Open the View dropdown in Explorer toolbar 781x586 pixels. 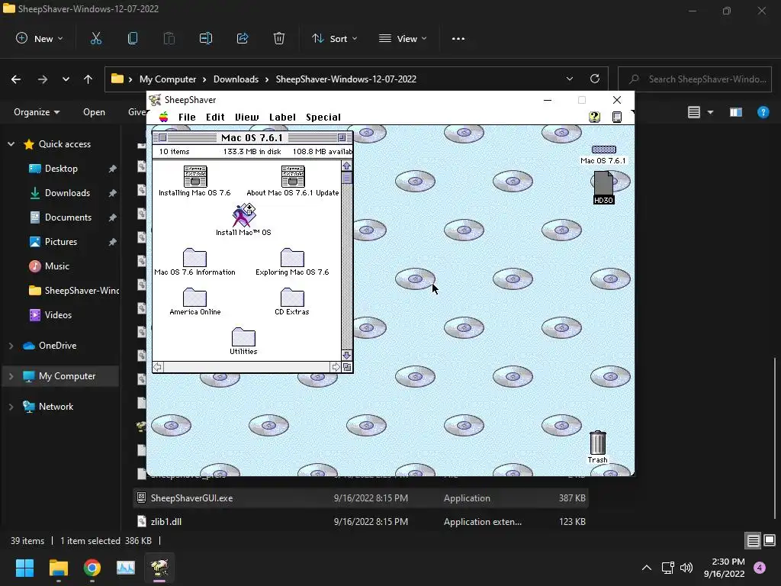pos(403,38)
